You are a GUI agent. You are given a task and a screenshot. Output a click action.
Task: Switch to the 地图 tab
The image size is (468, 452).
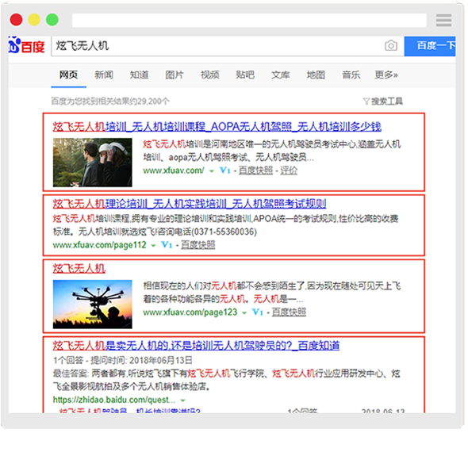316,75
